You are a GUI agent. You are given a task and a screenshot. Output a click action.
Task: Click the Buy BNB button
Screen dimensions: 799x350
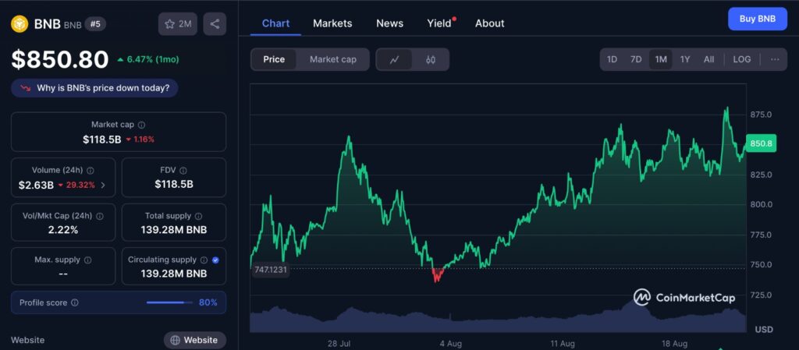pyautogui.click(x=758, y=19)
